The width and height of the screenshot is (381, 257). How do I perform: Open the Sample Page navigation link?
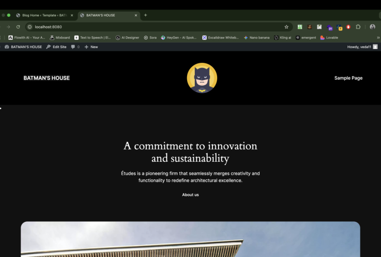(349, 78)
